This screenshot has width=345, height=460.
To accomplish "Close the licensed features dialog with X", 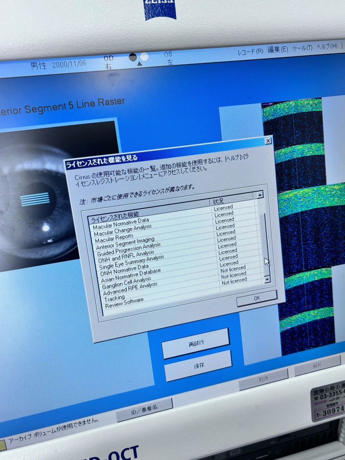I will click(268, 141).
